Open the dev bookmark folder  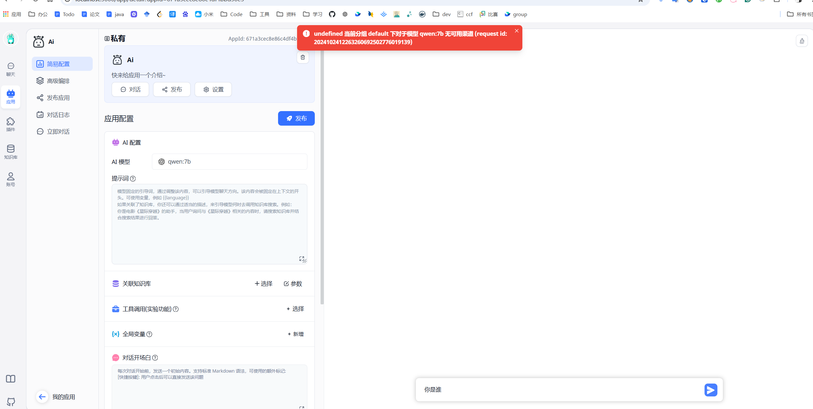(x=442, y=14)
